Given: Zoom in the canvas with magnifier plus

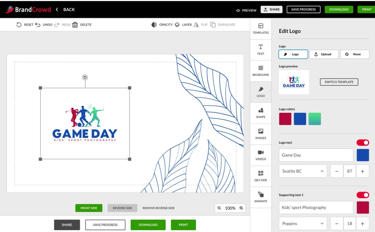Looking at the screenshot, I should 241,208.
